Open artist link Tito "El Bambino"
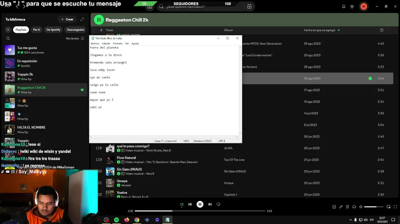The height and width of the screenshot is (224, 400). [x=157, y=162]
